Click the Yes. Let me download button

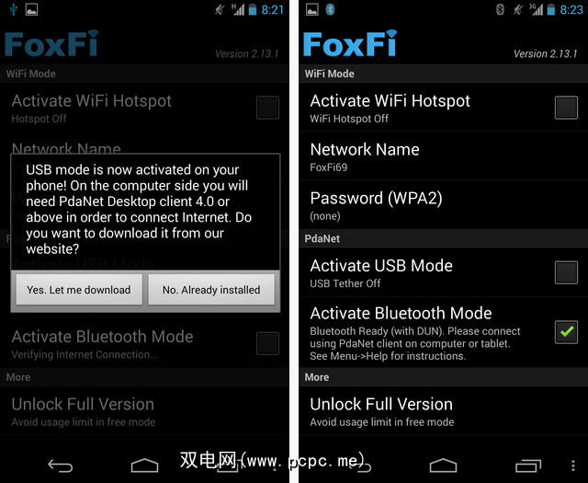coord(79,290)
